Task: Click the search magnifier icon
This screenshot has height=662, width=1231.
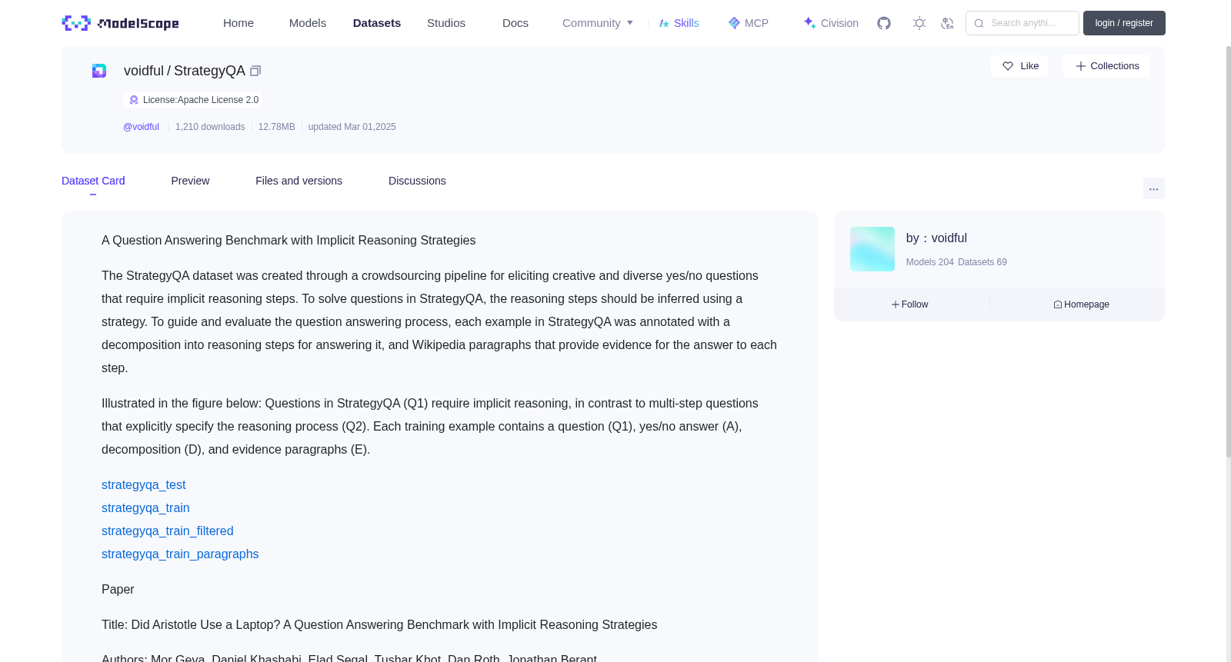Action: point(979,23)
